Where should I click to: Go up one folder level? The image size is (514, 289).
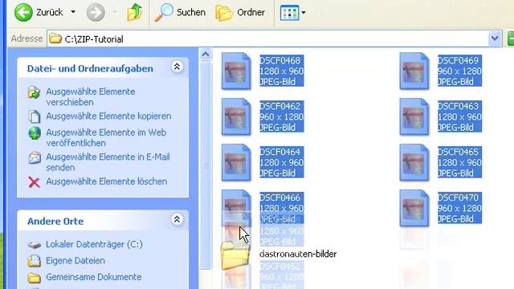pos(135,13)
